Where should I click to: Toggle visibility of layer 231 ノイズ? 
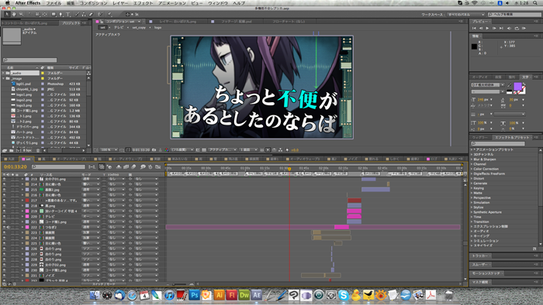click(4, 276)
